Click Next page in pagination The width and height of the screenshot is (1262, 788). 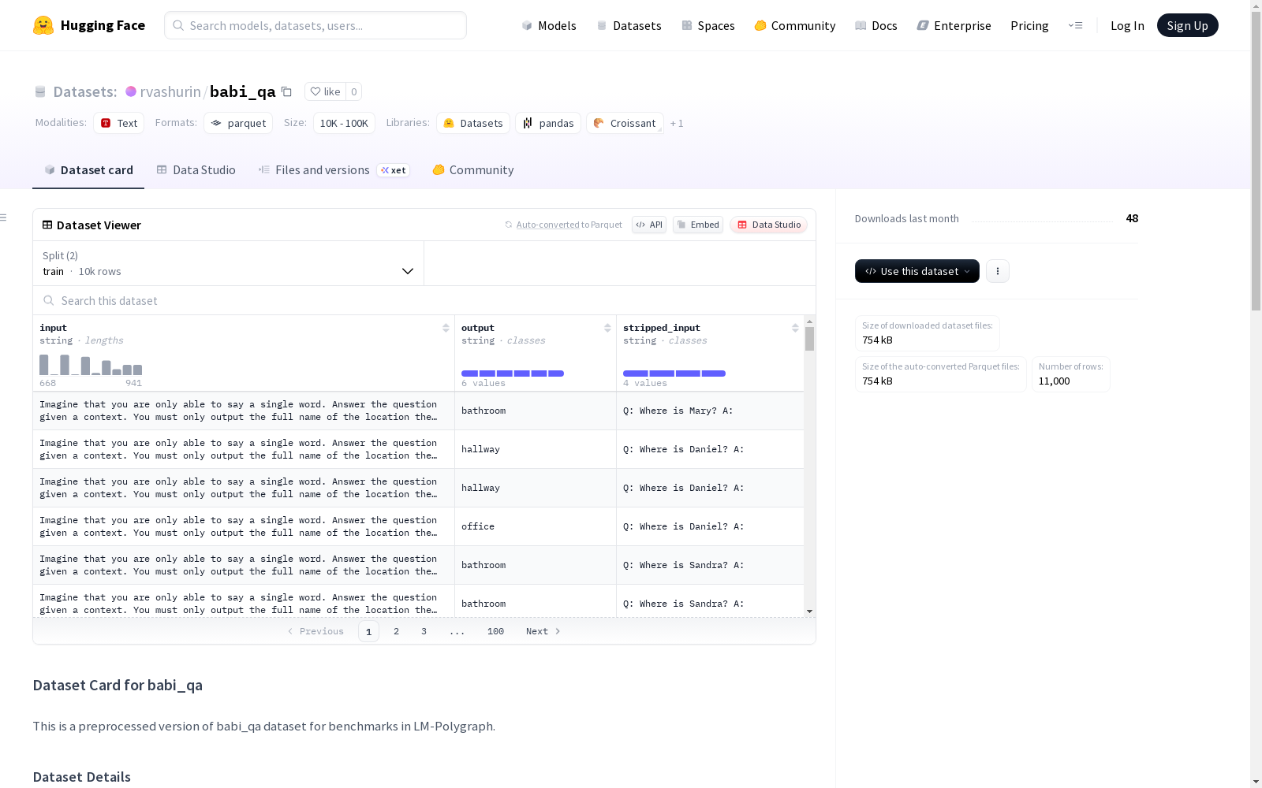[x=543, y=631]
